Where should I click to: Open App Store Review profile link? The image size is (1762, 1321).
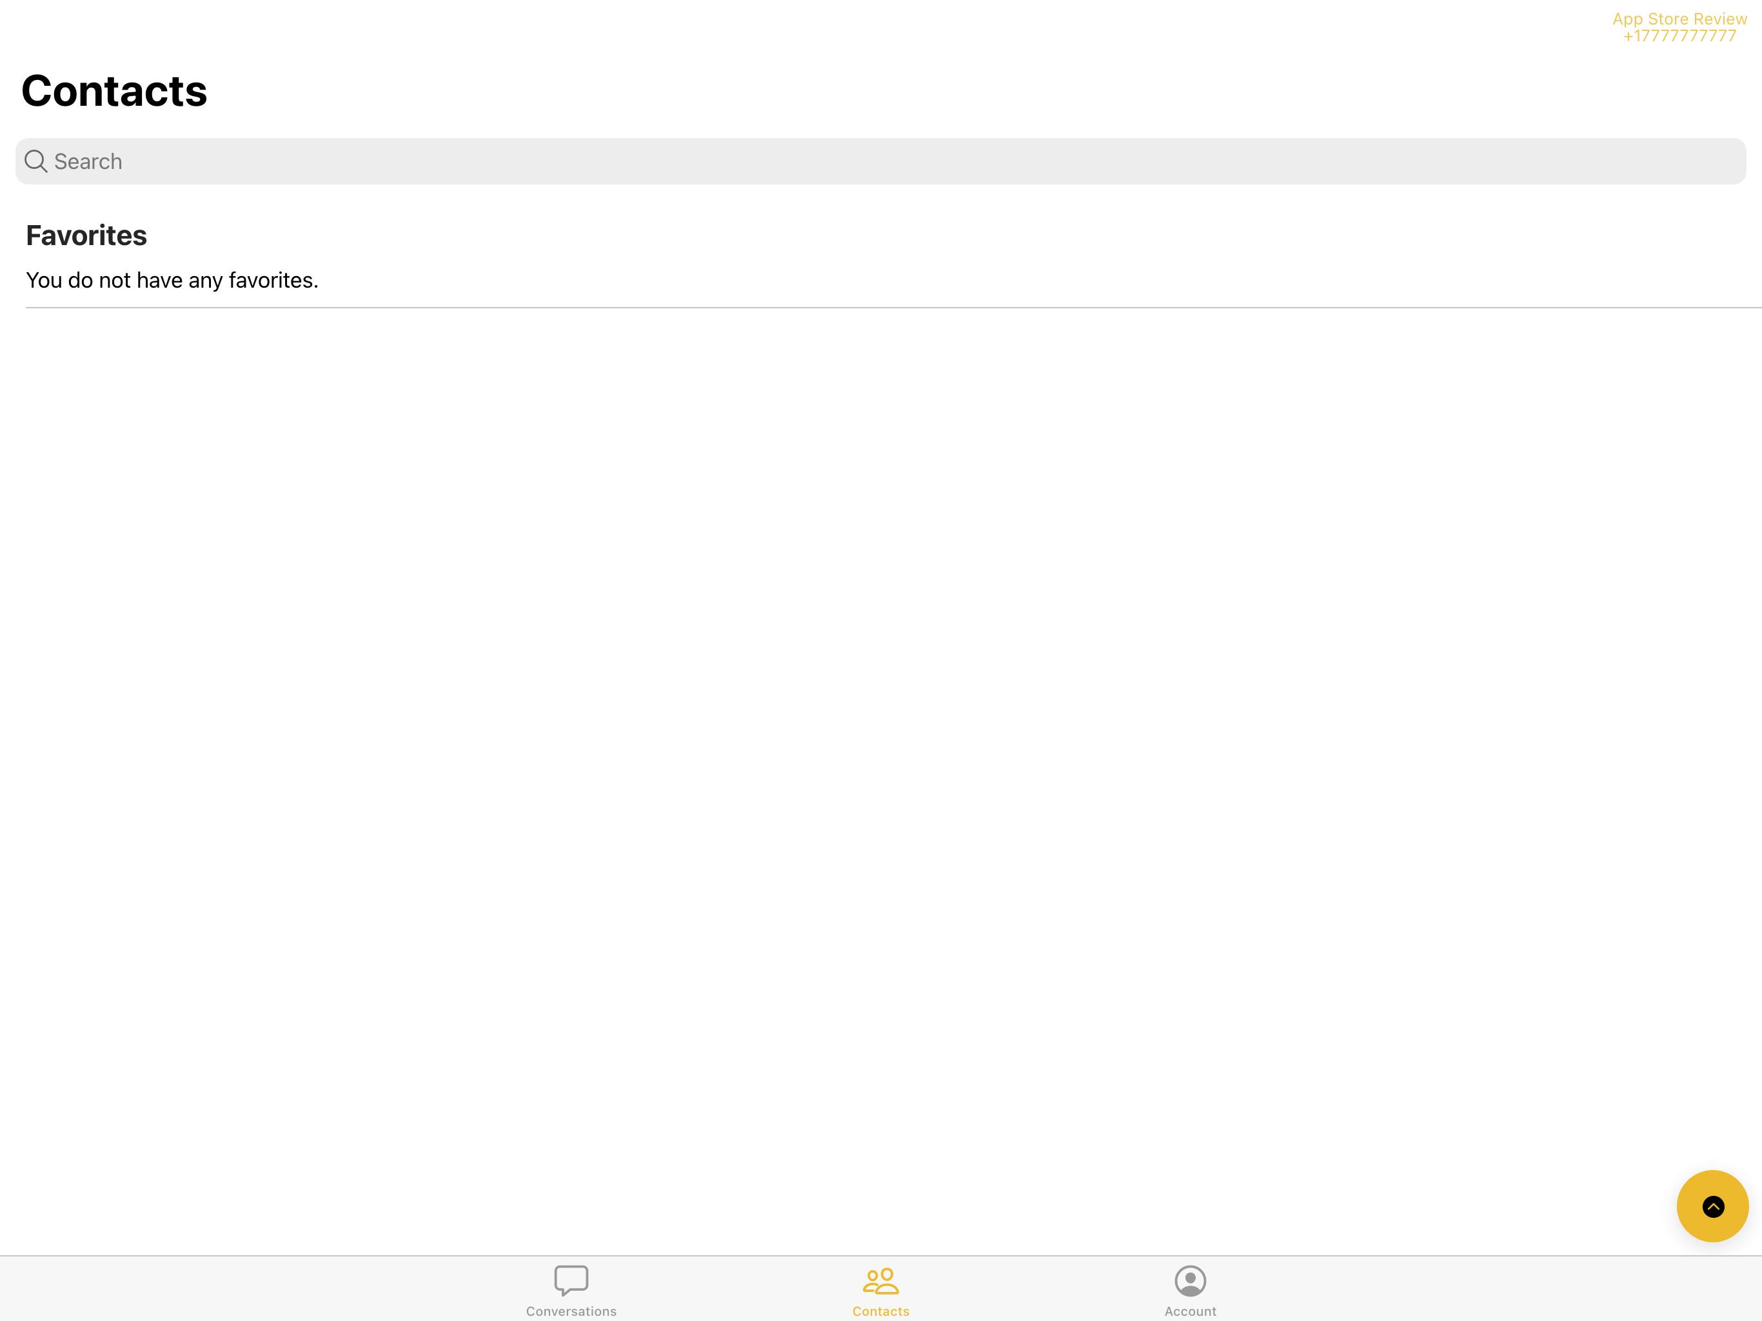coord(1679,27)
